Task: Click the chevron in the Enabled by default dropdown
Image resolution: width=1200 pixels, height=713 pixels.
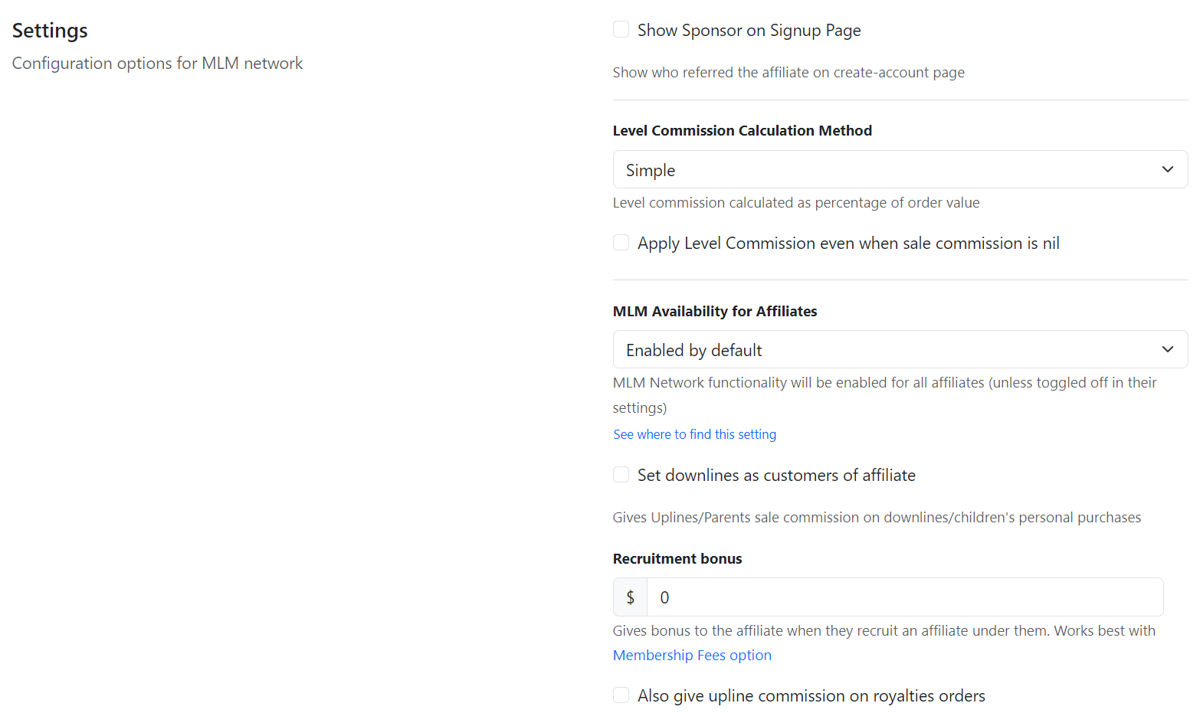Action: pos(1167,349)
